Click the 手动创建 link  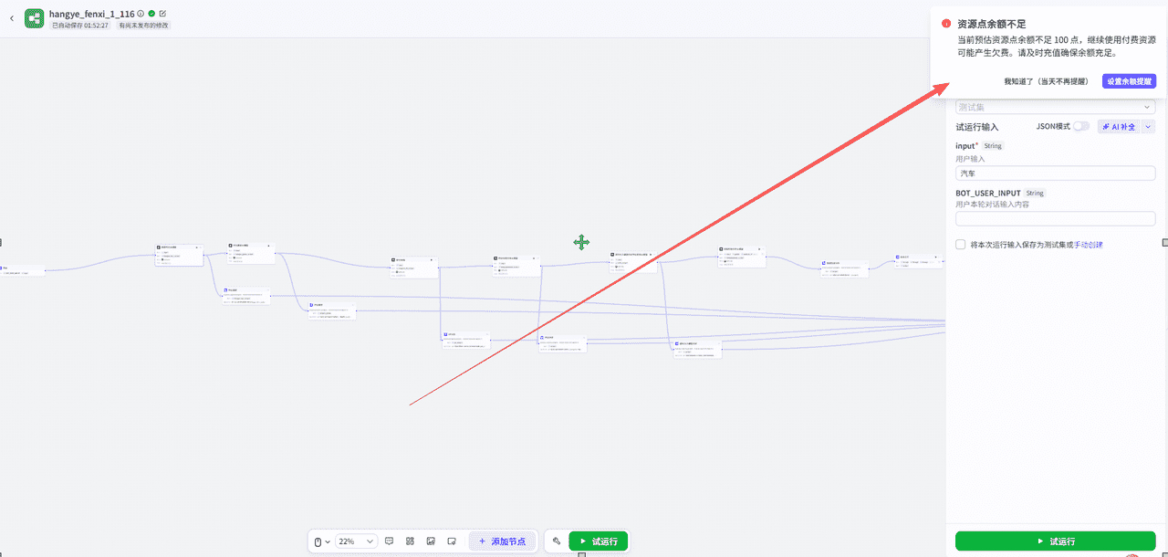point(1089,245)
